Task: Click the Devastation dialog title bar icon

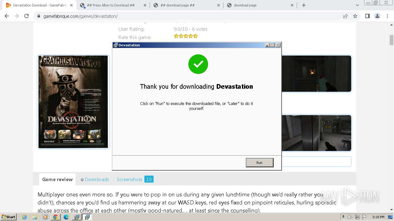Action: [x=115, y=45]
